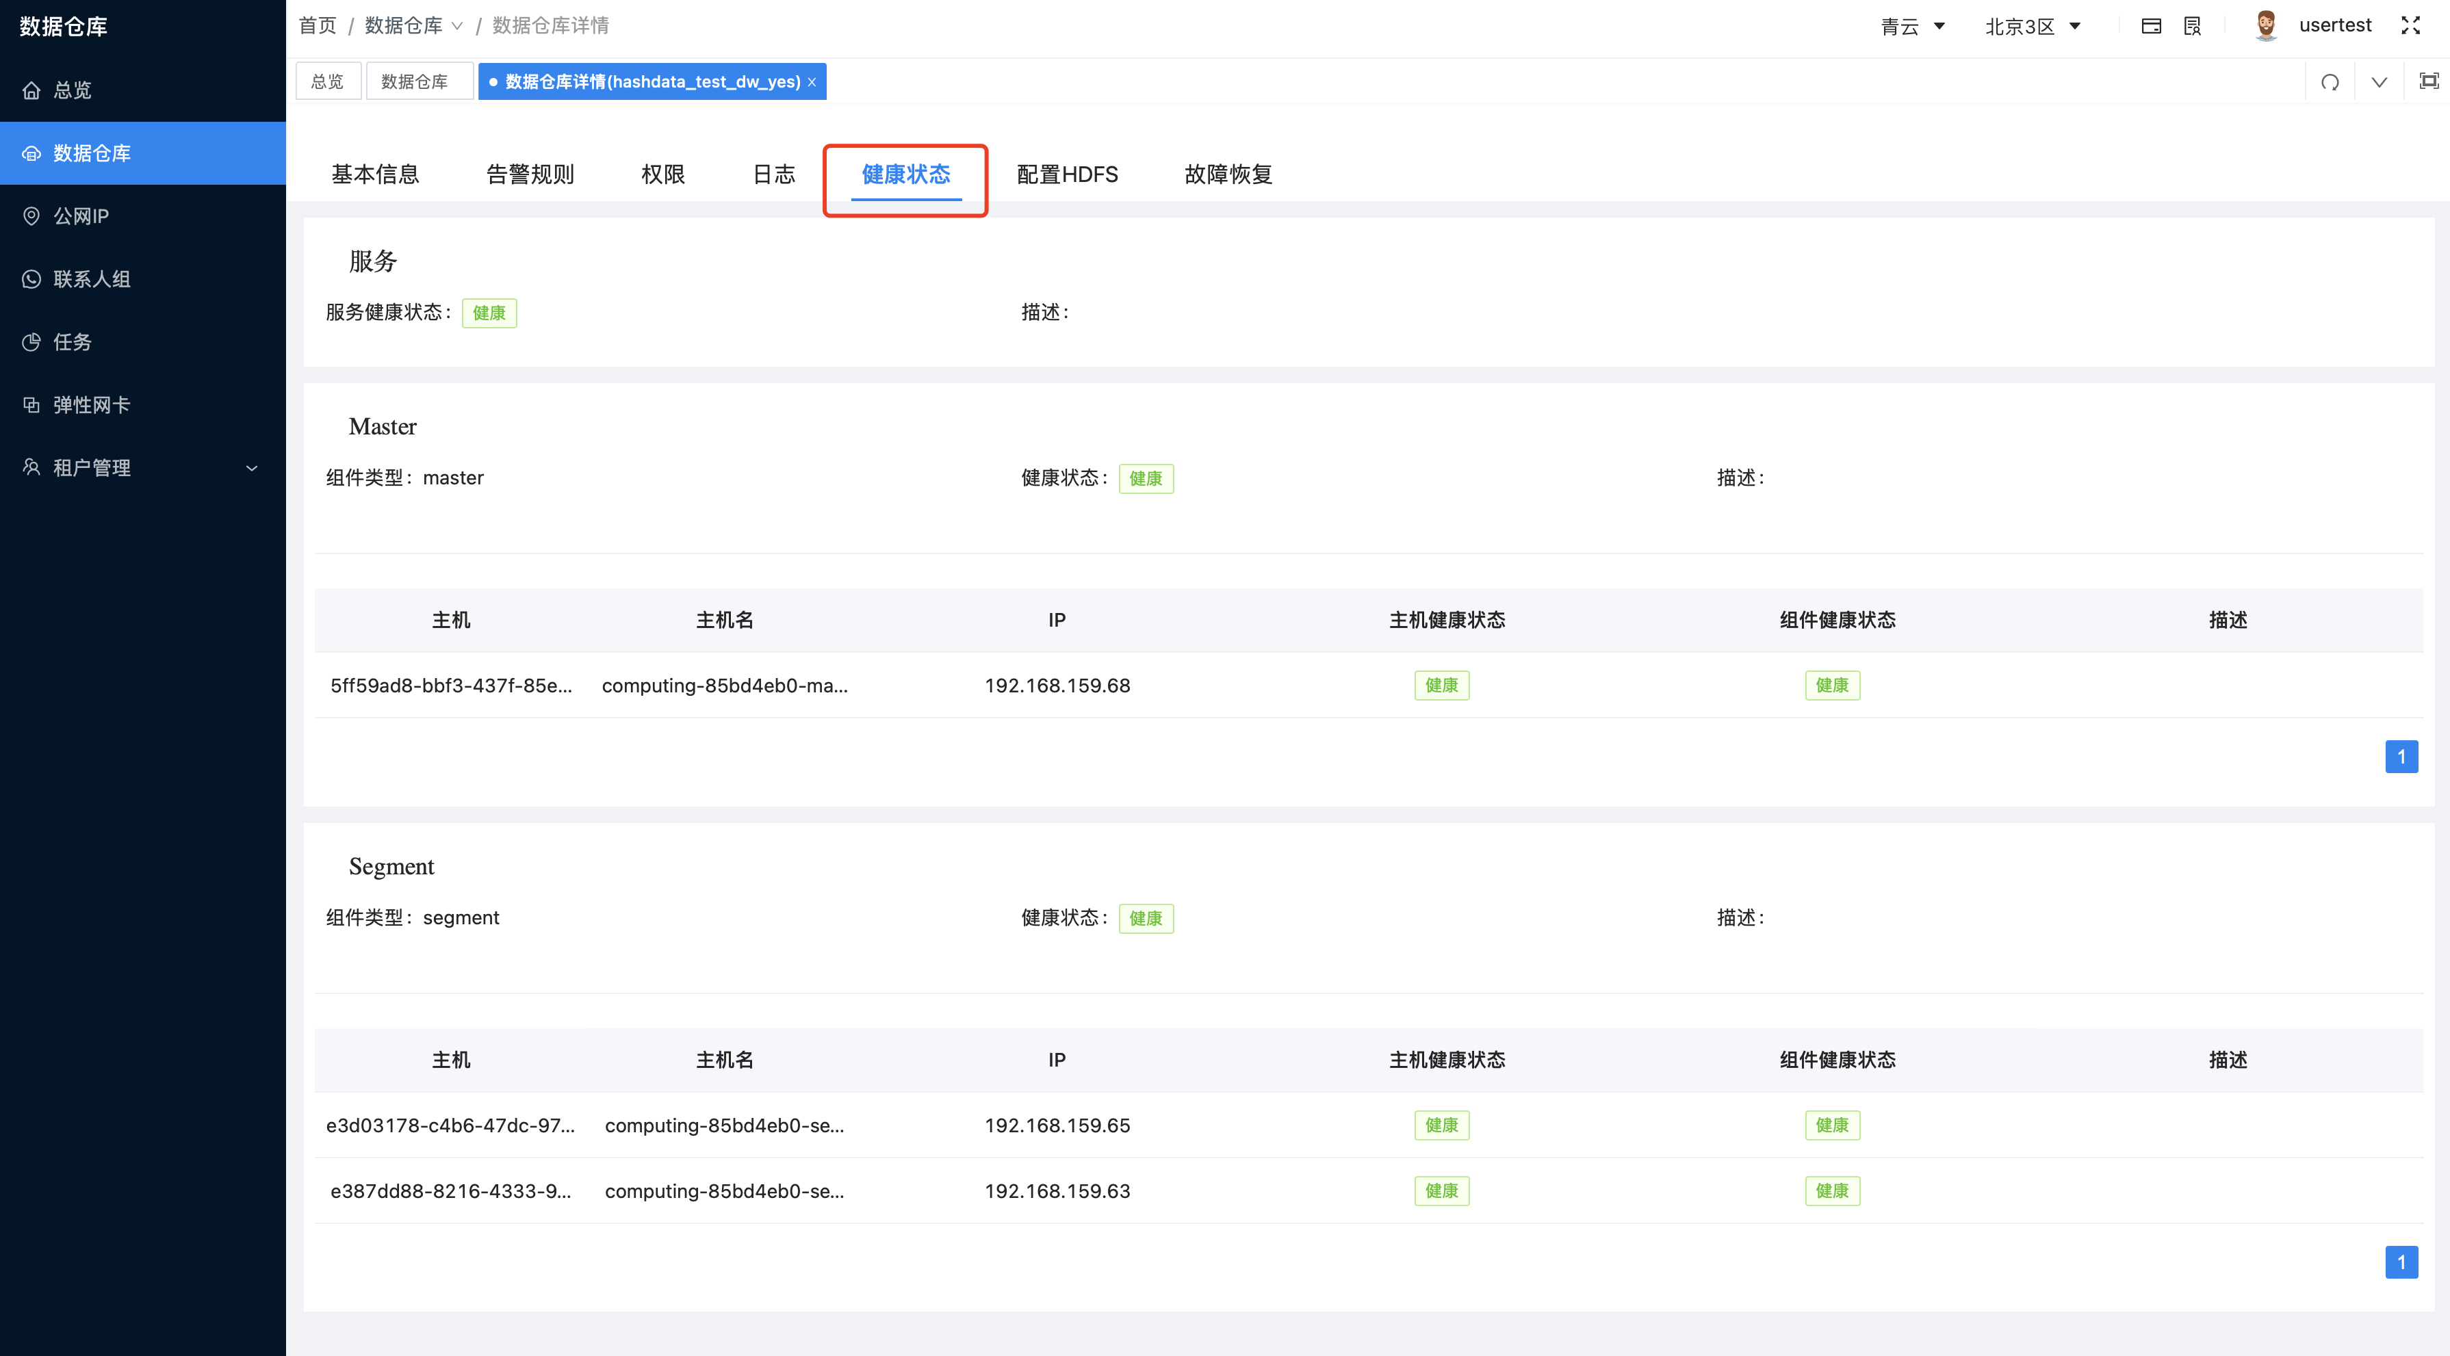The height and width of the screenshot is (1356, 2450).
Task: Select the 基本信息 tab
Action: tap(375, 174)
